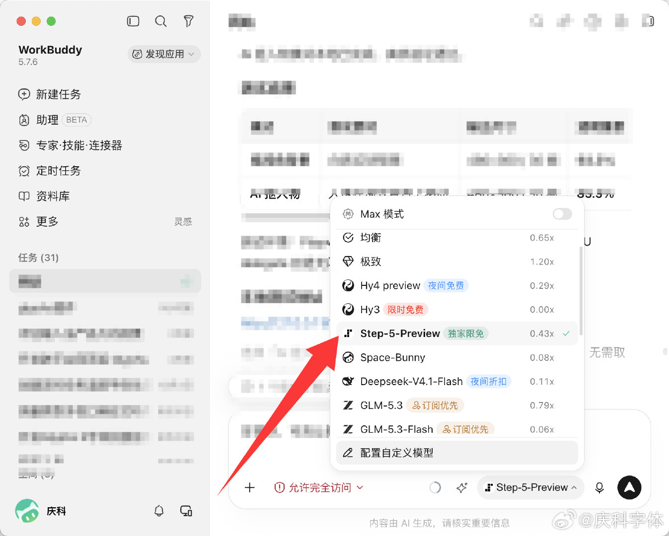Click the 限时免费 tag on Hy3
669x536 pixels.
[x=405, y=309]
